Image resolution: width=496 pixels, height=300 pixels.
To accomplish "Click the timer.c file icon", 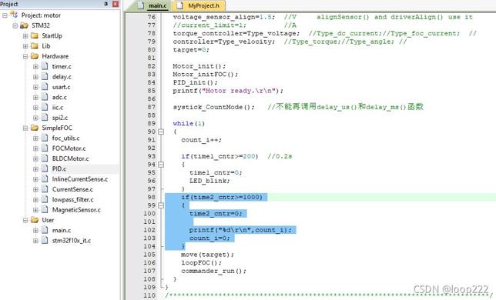I will point(45,66).
